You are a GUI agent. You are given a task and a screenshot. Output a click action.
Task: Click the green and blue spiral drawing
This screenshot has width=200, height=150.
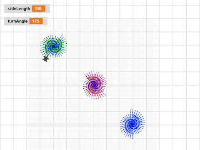pos(53,46)
